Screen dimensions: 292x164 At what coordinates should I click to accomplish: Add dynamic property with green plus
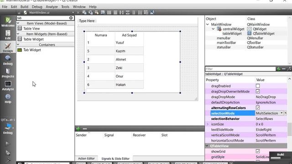click(x=278, y=69)
